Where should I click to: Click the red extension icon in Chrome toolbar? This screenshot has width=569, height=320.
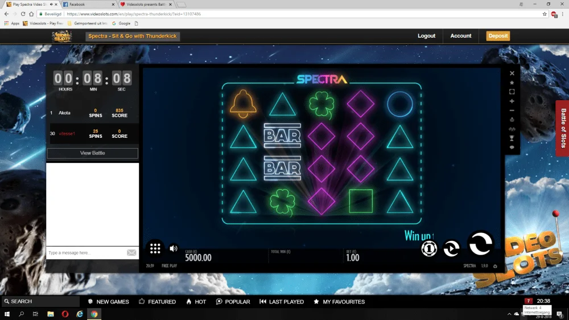(554, 14)
